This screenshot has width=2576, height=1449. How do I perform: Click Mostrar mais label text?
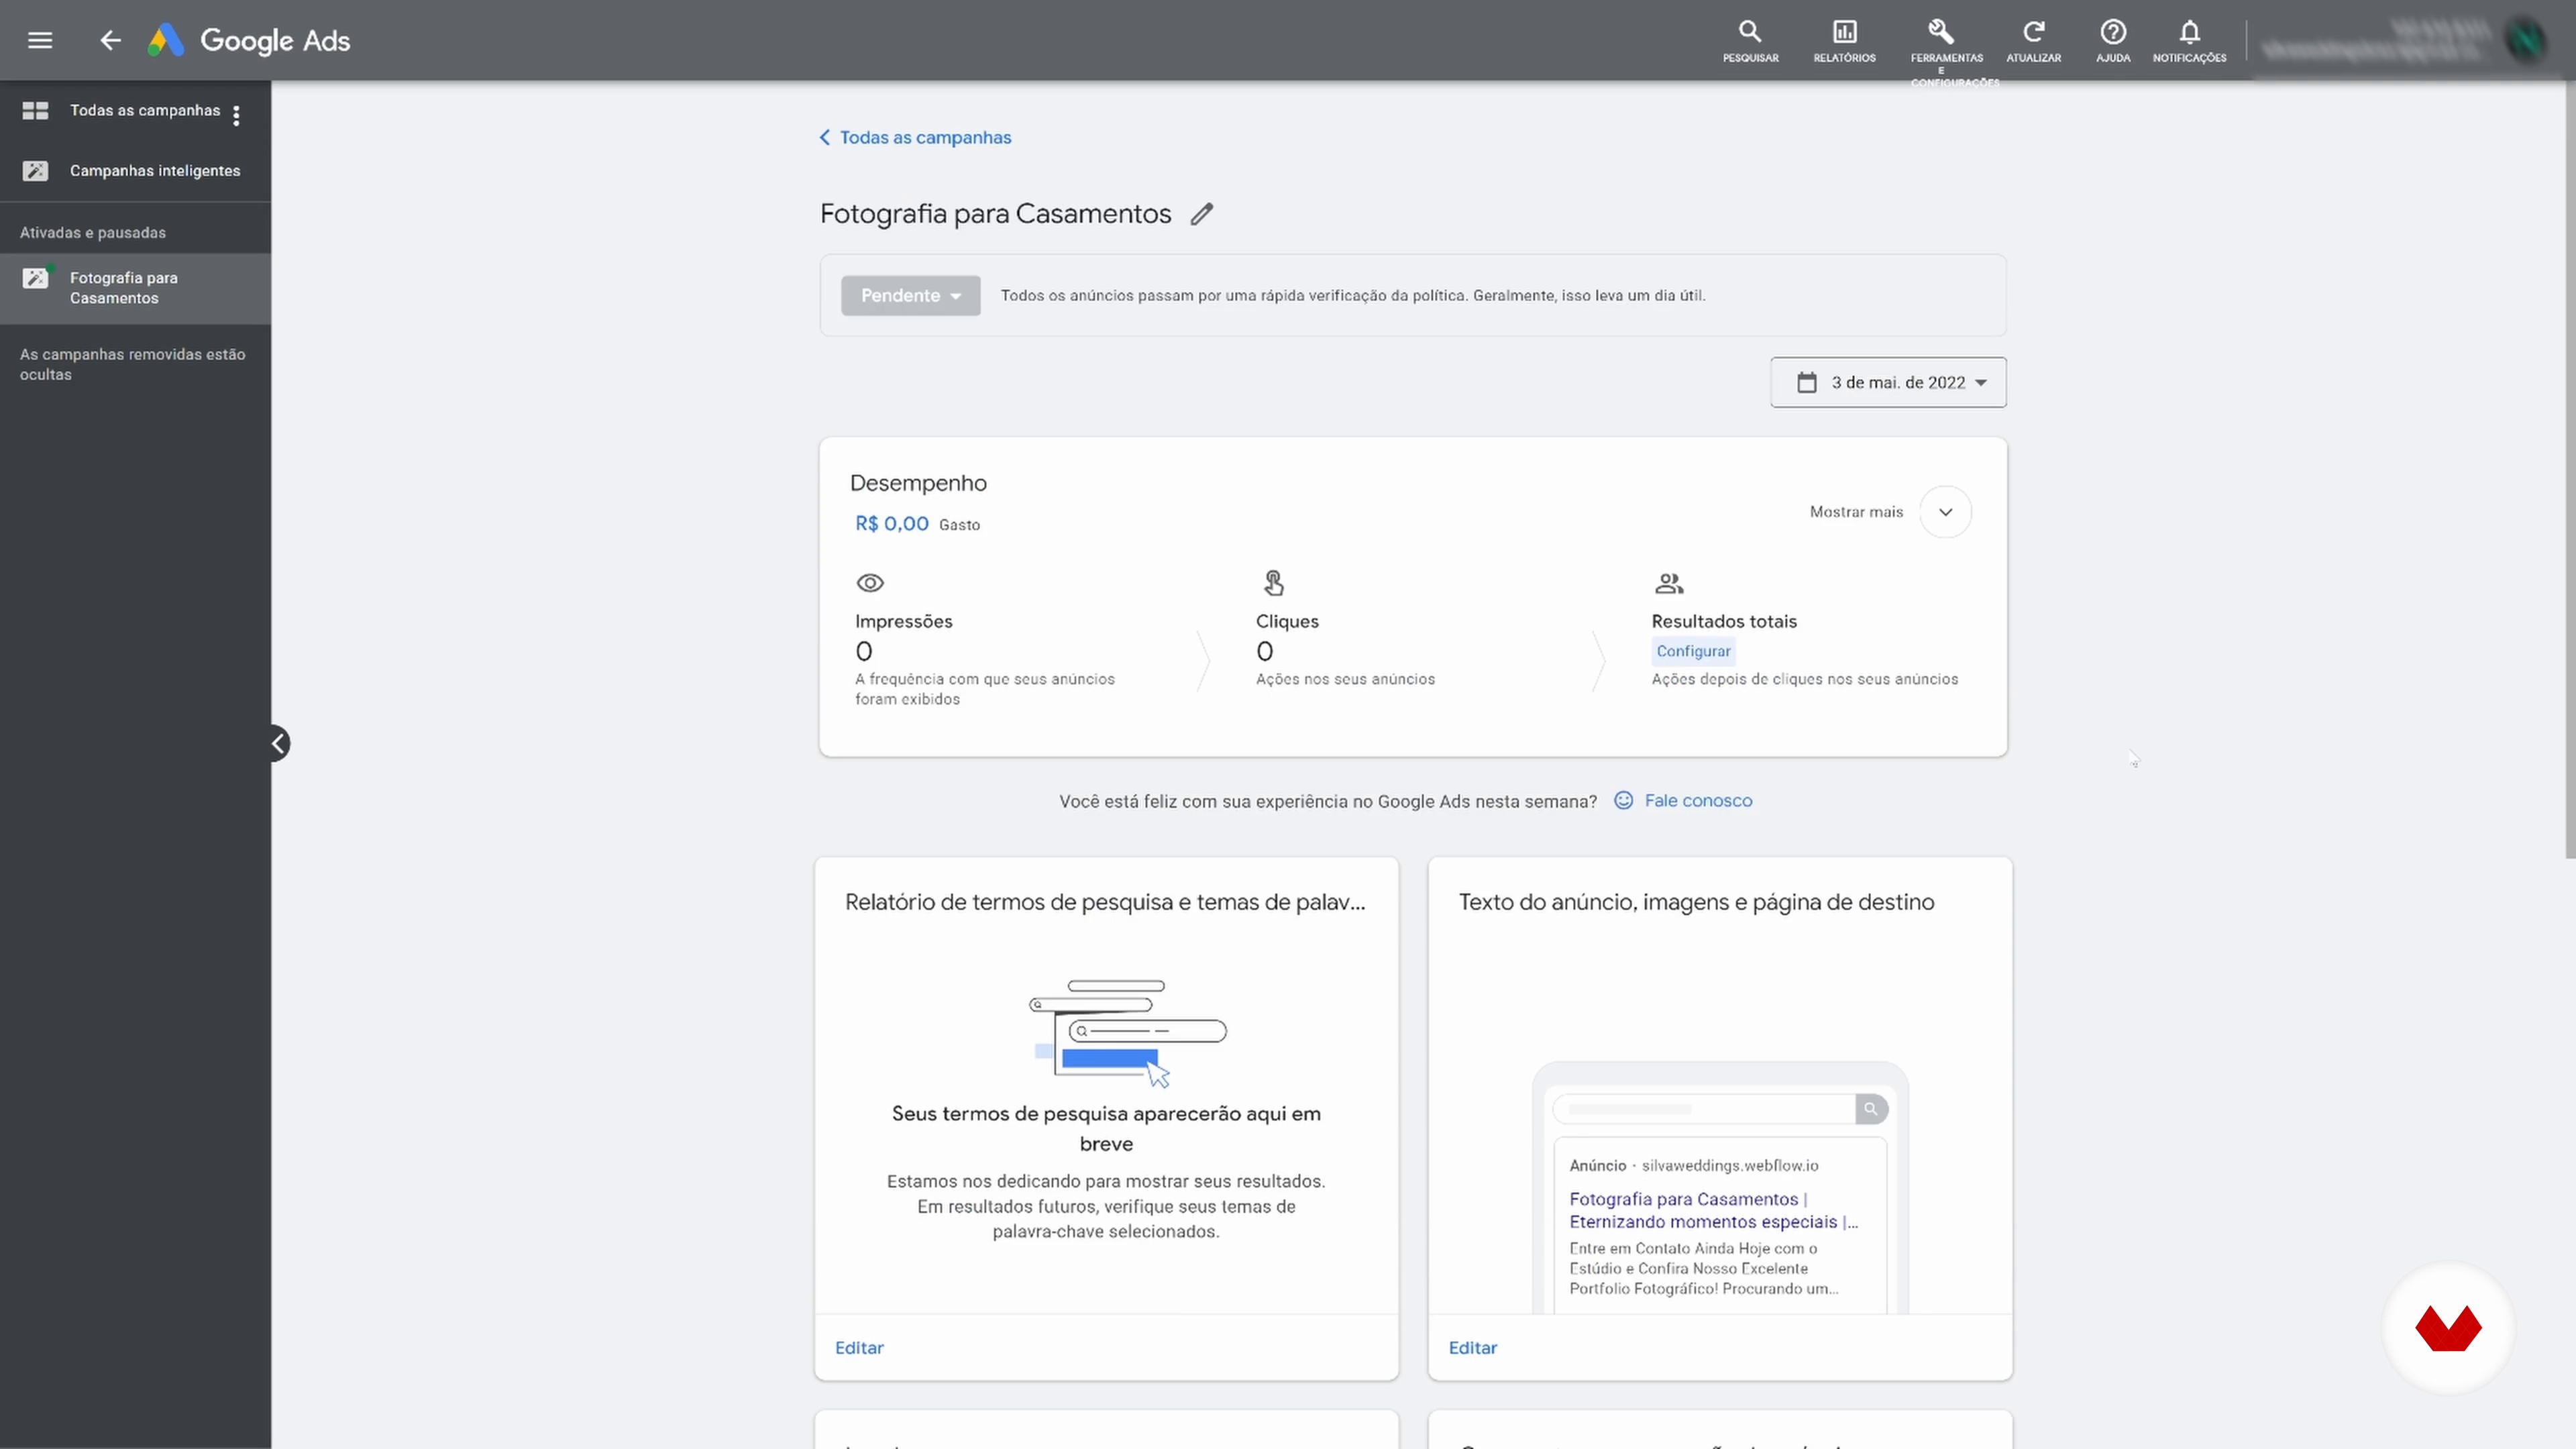[x=1856, y=511]
